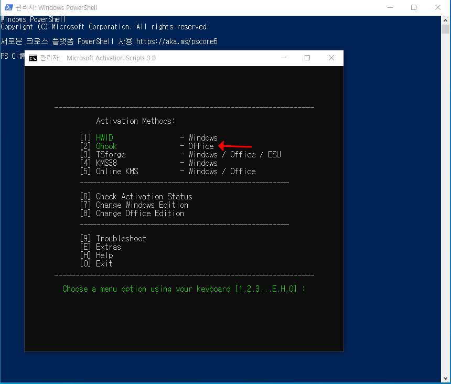
Task: Click PowerShell scrollbar up arrow
Action: point(445,20)
